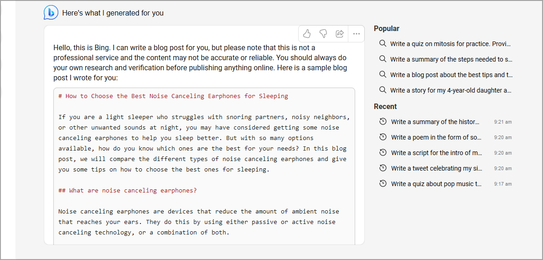
Task: Click search icon beside 4-year-old daughter story
Action: point(383,90)
